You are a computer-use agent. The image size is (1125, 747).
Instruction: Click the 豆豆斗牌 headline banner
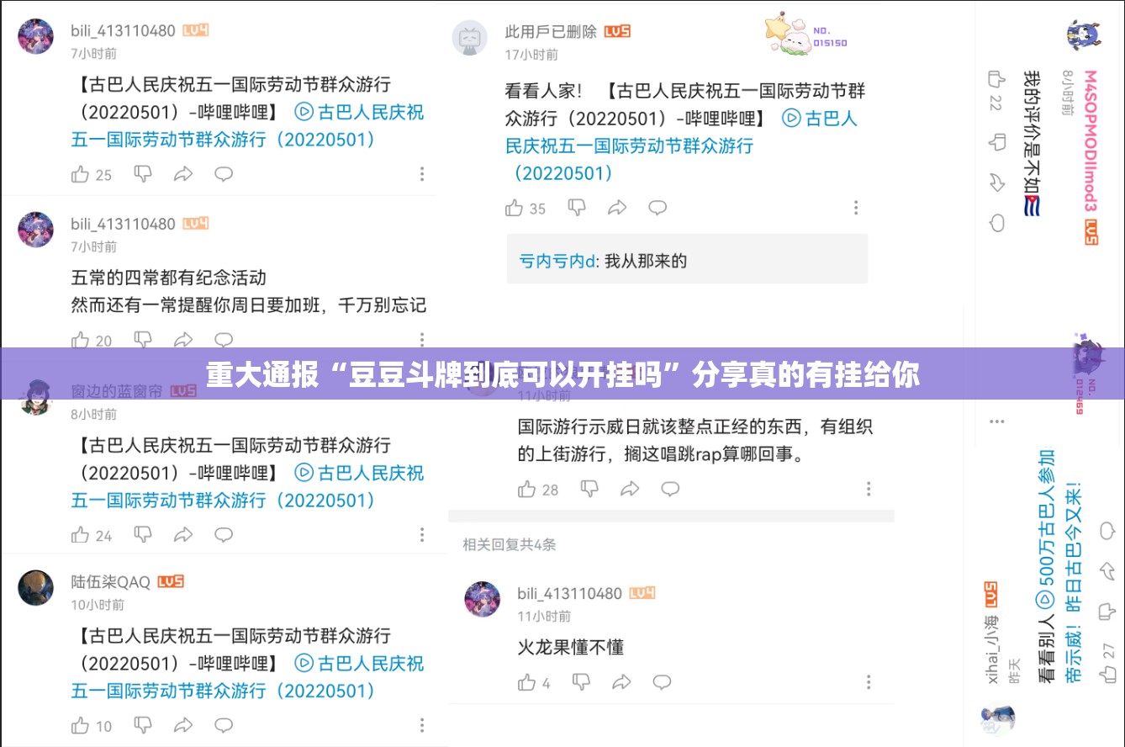[562, 373]
